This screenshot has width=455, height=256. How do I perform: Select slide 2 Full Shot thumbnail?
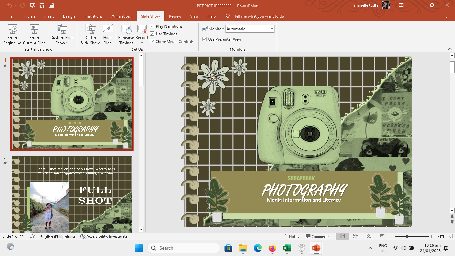pos(72,194)
